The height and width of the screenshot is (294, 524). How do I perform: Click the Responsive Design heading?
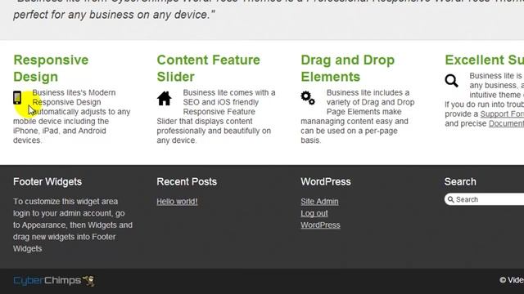coord(51,69)
